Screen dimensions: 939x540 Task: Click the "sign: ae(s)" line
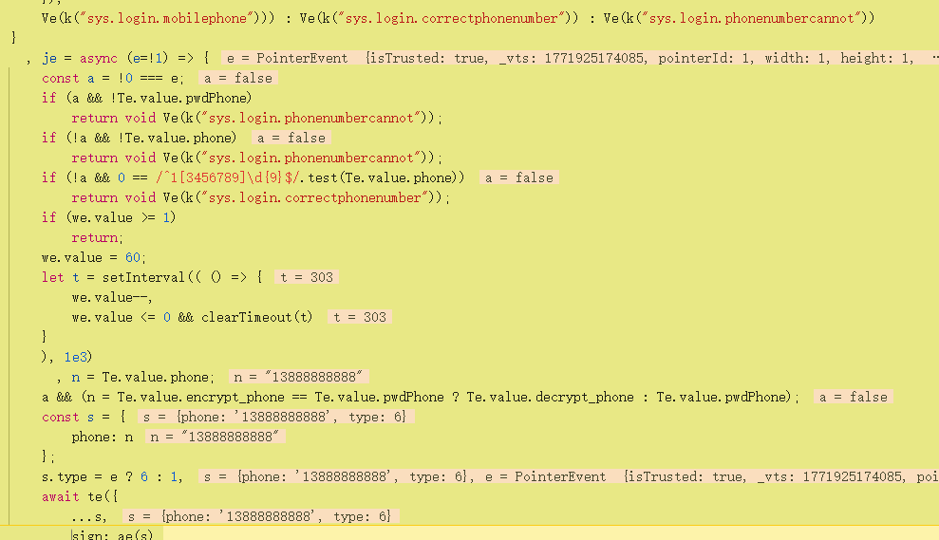tap(110, 535)
